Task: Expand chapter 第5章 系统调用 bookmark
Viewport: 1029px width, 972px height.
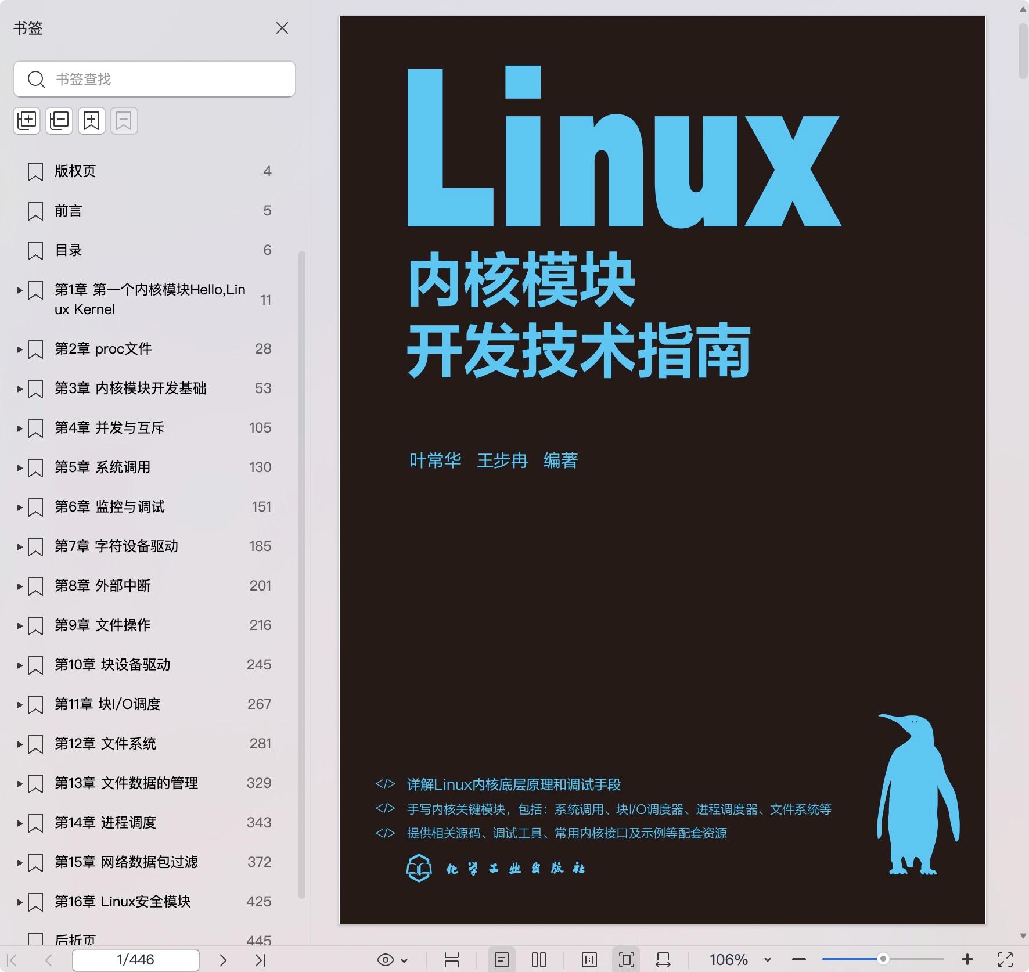Action: coord(19,467)
